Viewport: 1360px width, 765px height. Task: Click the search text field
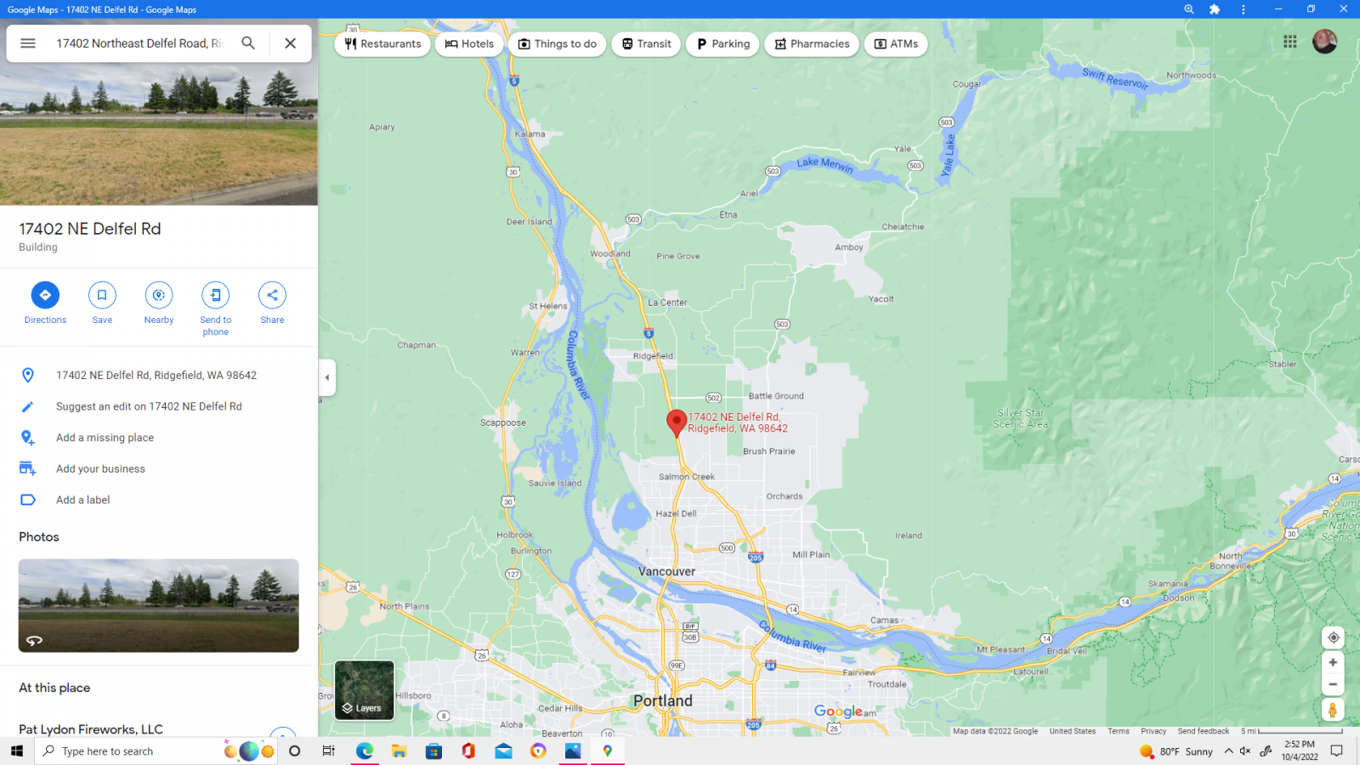pyautogui.click(x=139, y=43)
